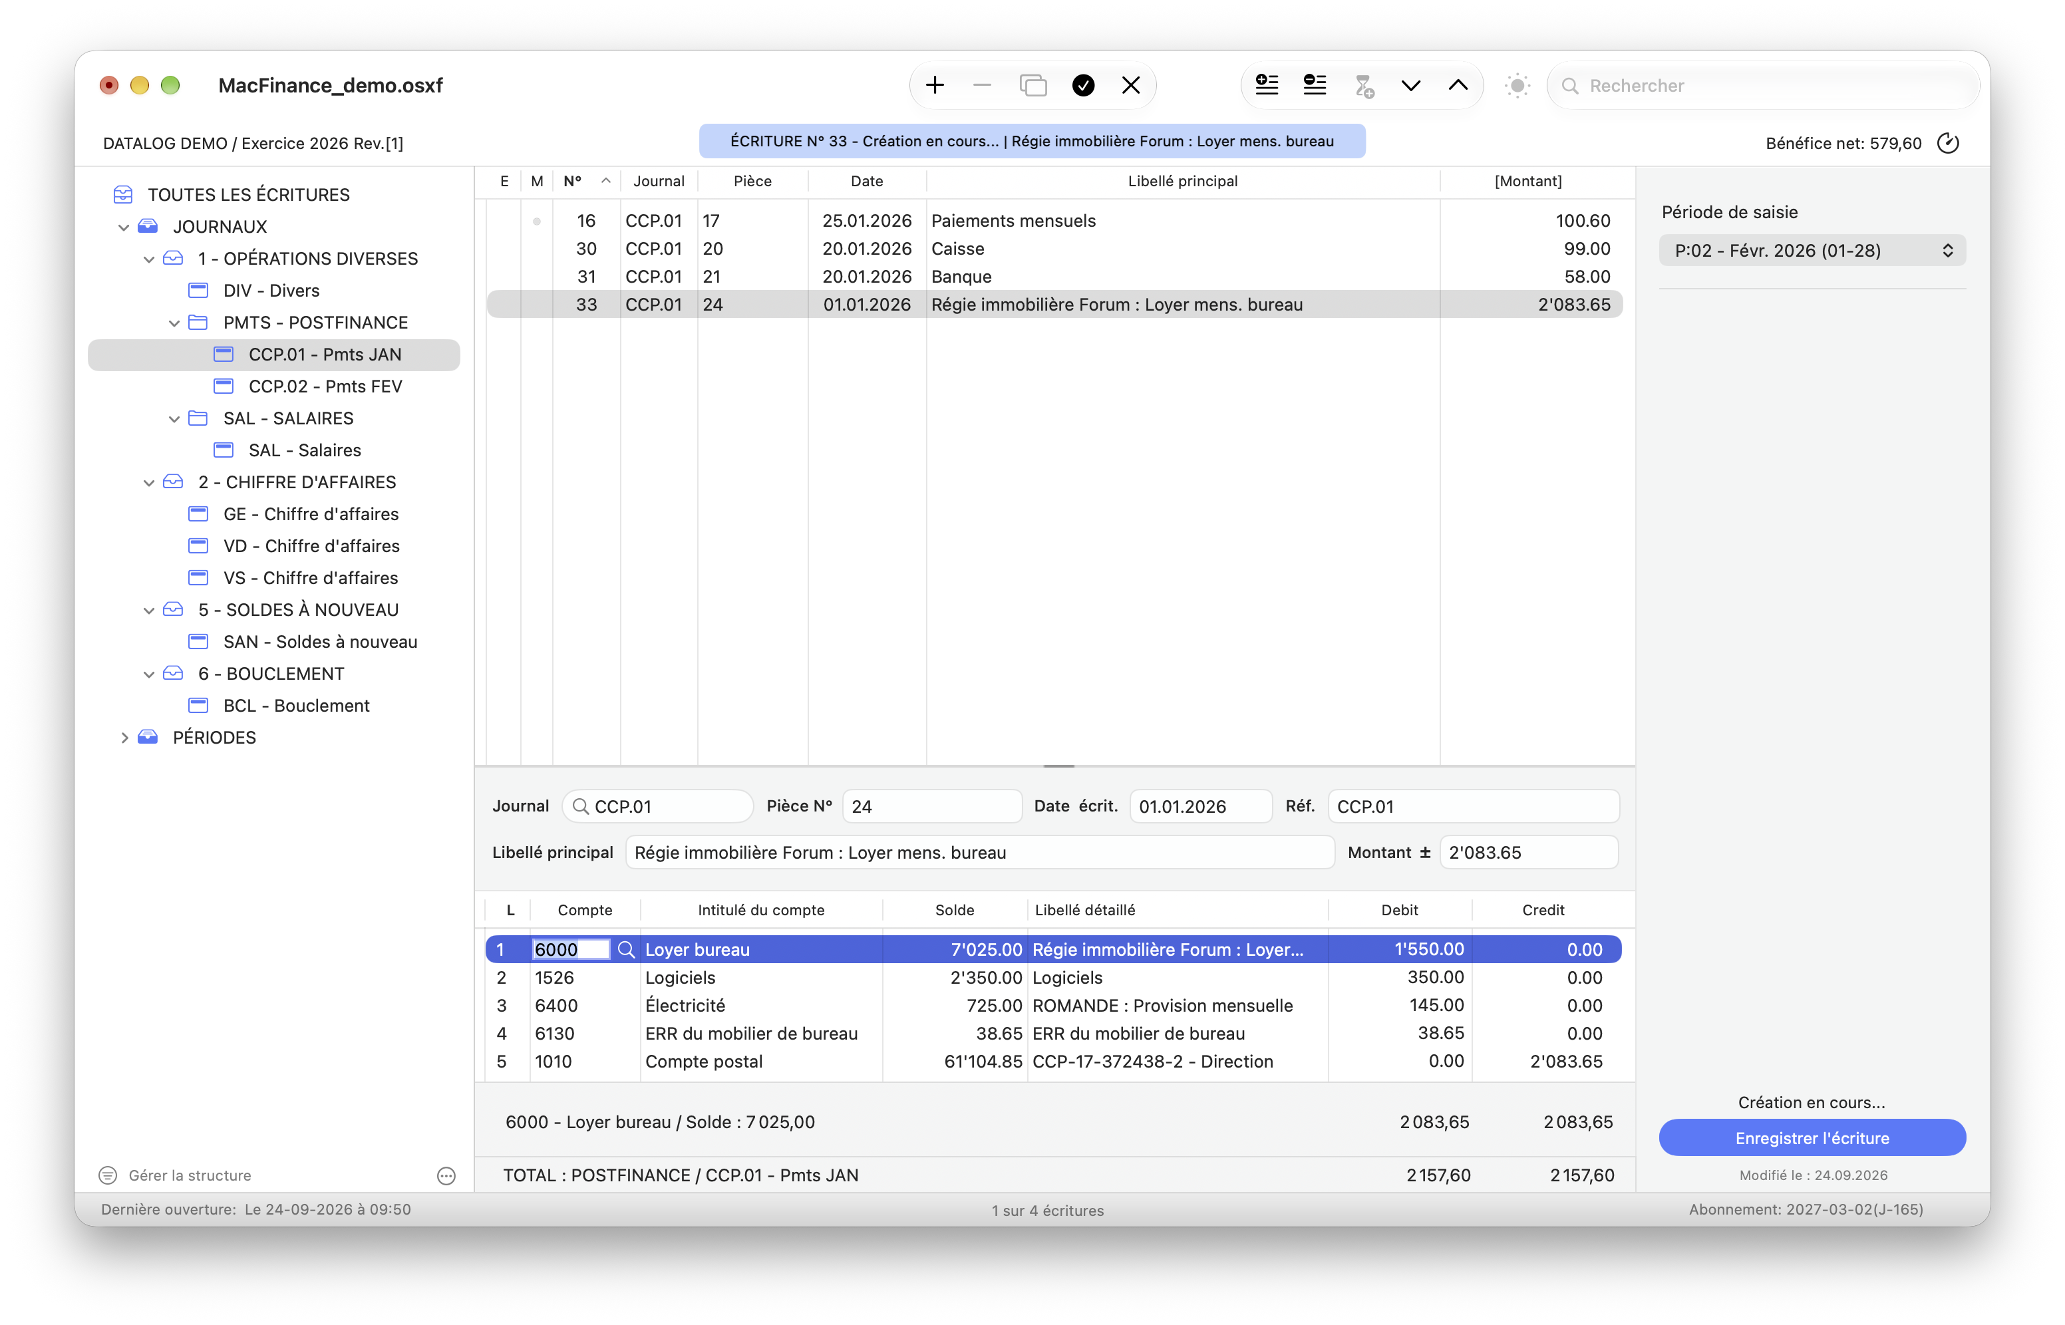Screen dimensions: 2065x1325
Task: Click Gérer la structure link
Action: coord(190,1175)
